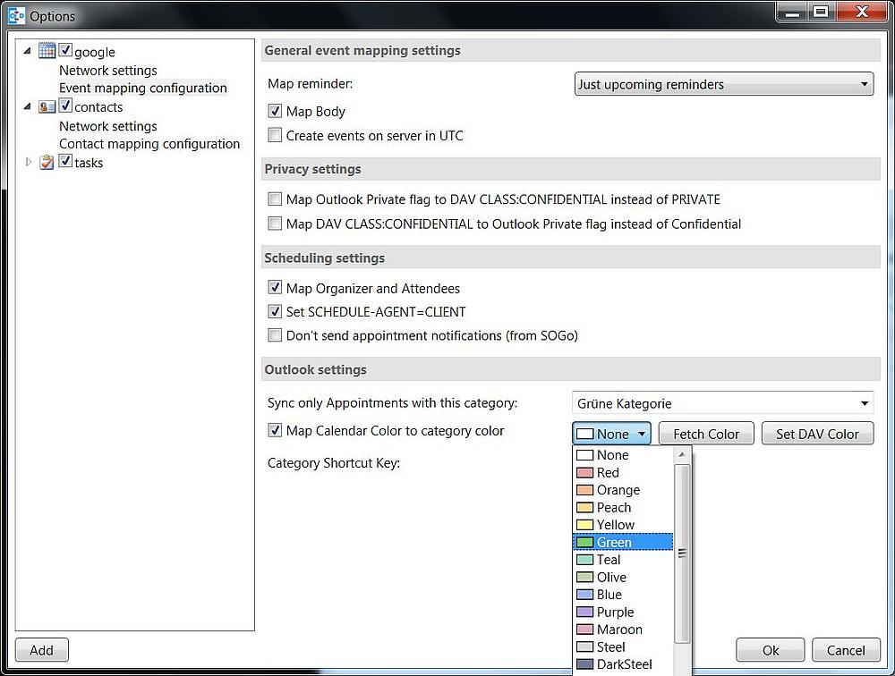The height and width of the screenshot is (676, 895).
Task: Choose Red in the color list
Action: tap(623, 472)
